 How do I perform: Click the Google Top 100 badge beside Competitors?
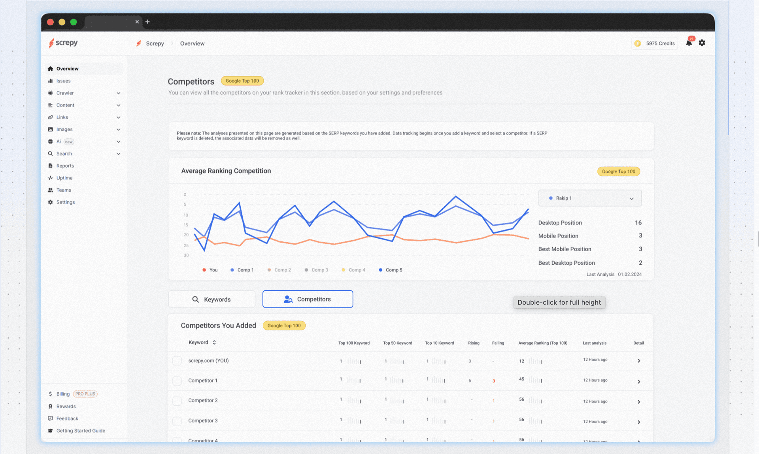tap(242, 81)
